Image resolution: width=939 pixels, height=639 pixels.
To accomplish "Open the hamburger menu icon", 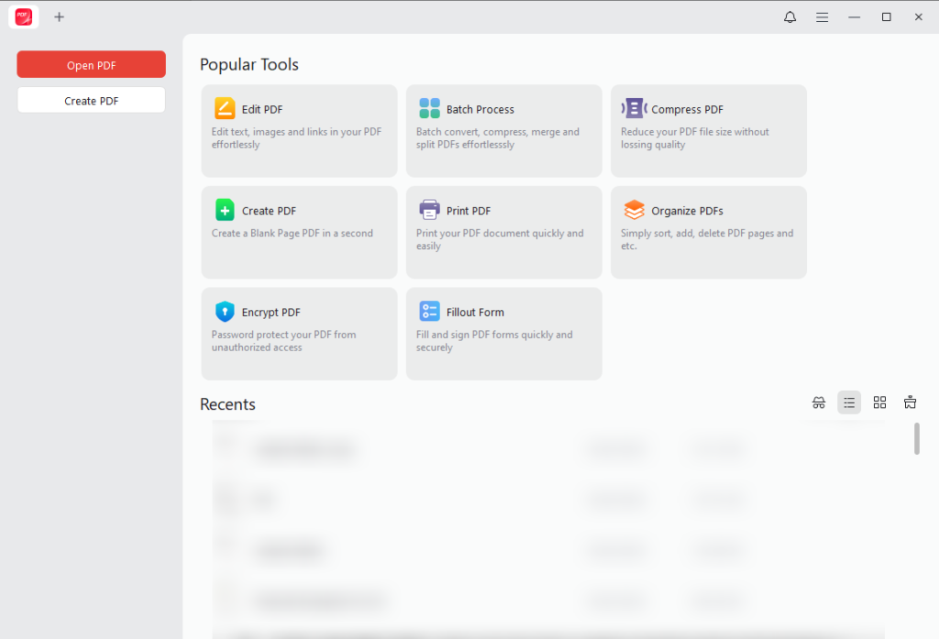I will pyautogui.click(x=822, y=17).
